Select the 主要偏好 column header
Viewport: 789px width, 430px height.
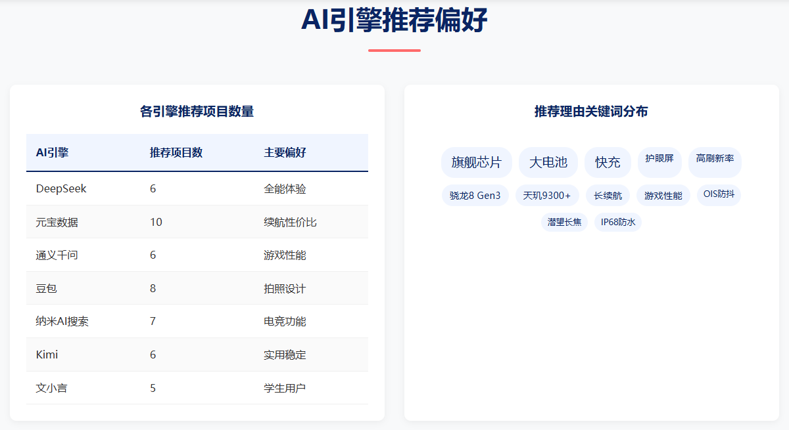point(311,152)
